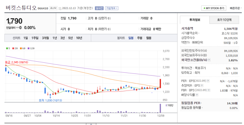Screen dimensions: 244x125
Task: Select the 3개월 line chart period
Action: 45,38
